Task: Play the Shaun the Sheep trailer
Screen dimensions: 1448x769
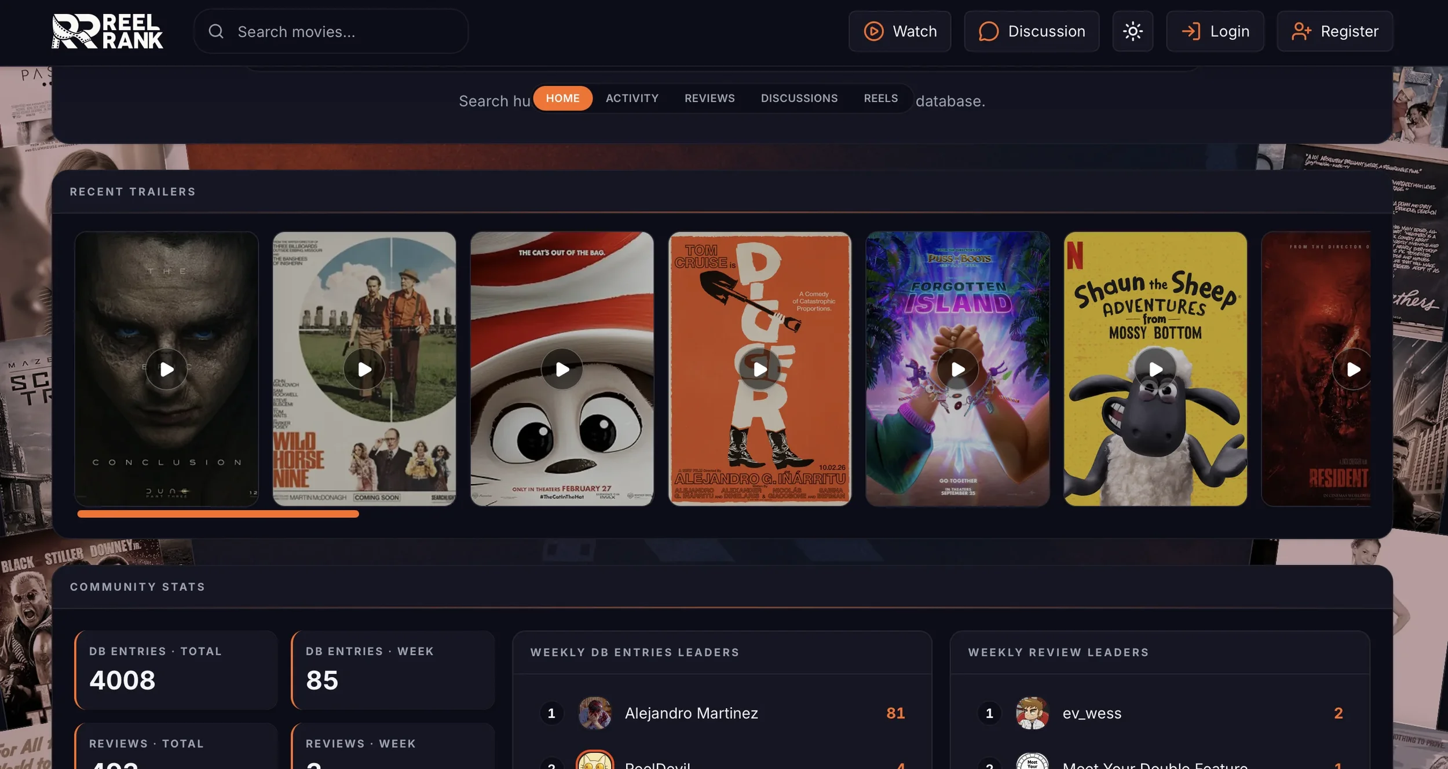Action: point(1155,369)
